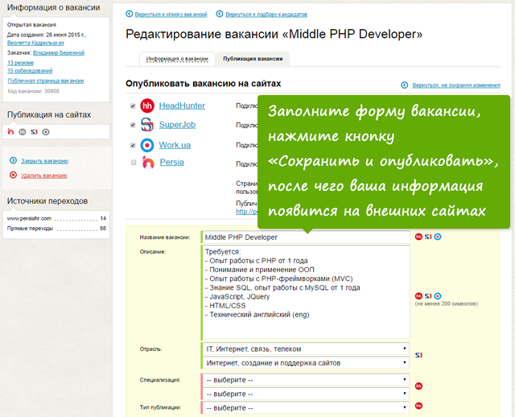Click the Work.ua logo icon

click(147, 145)
